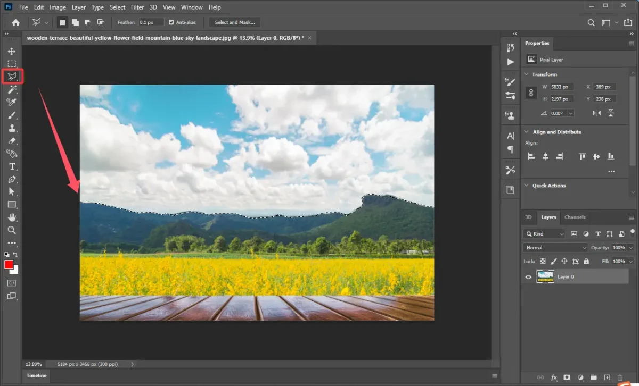Toggle Lock image pixels brush icon
639x386 pixels.
point(553,262)
